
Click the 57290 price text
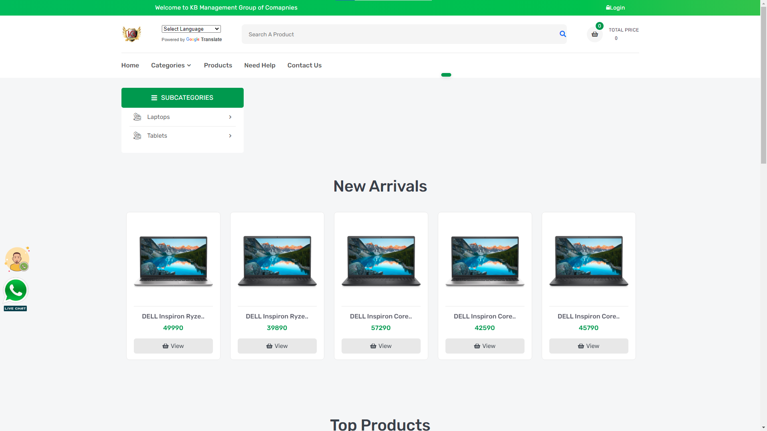click(381, 328)
